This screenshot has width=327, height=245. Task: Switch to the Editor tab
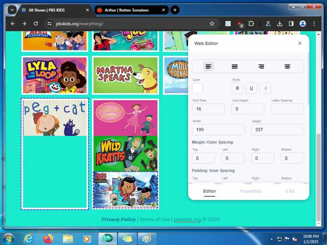(209, 191)
